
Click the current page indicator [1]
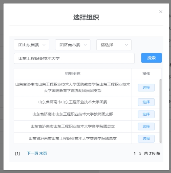pos(17,153)
